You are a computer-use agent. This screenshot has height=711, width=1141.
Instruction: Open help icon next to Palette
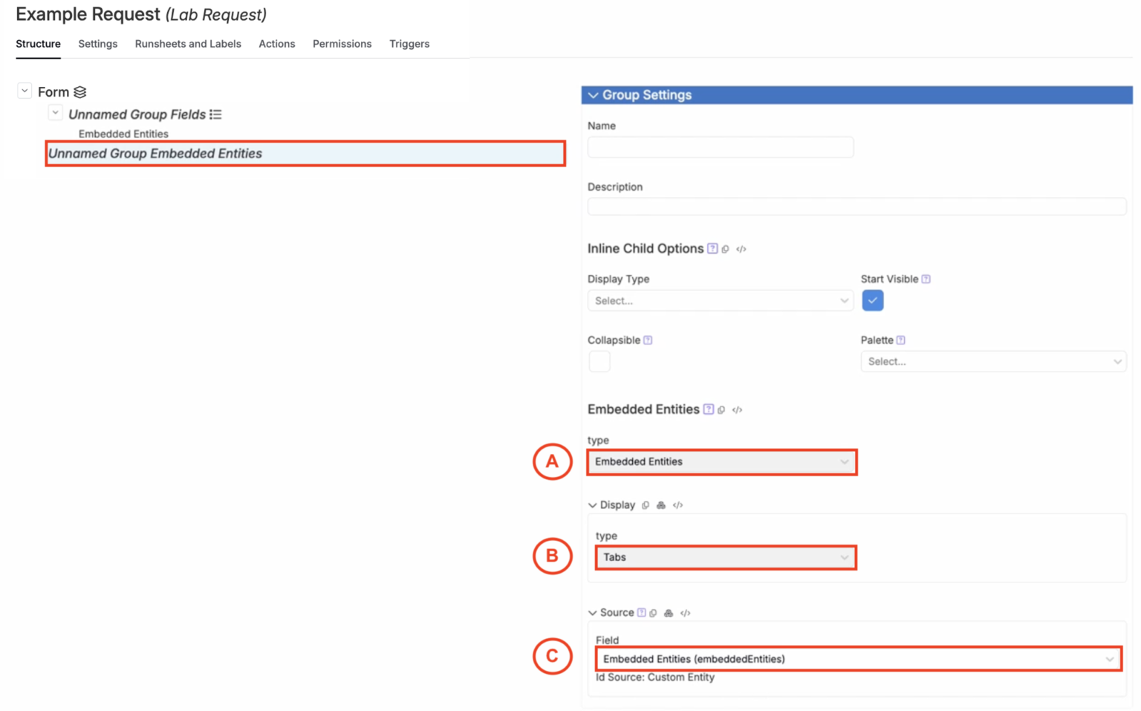coord(900,340)
